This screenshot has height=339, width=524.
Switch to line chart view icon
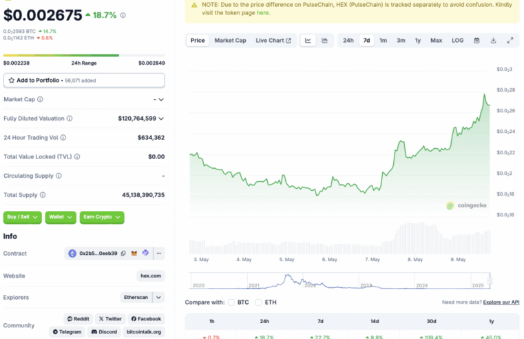(308, 41)
